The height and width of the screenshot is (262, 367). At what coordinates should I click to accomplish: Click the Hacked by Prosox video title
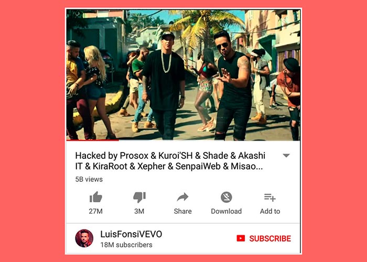[170, 161]
